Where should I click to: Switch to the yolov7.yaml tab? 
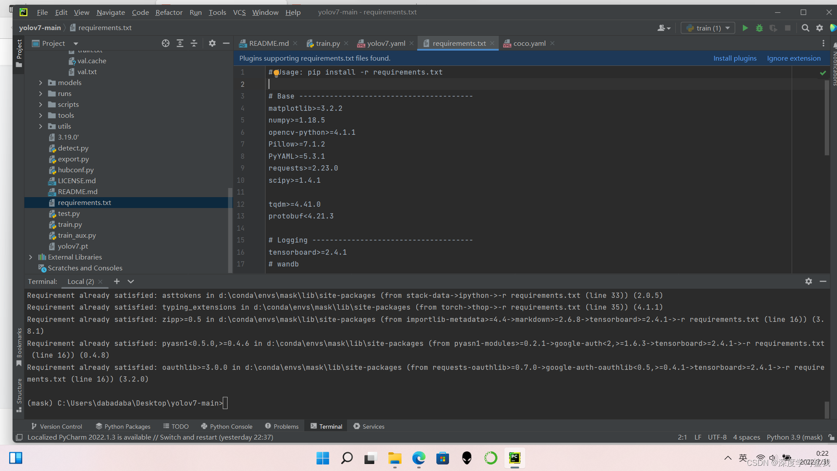click(386, 43)
